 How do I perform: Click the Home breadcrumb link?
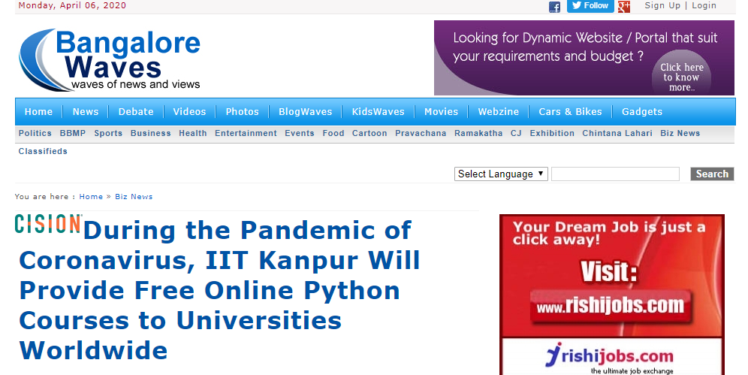click(x=91, y=197)
